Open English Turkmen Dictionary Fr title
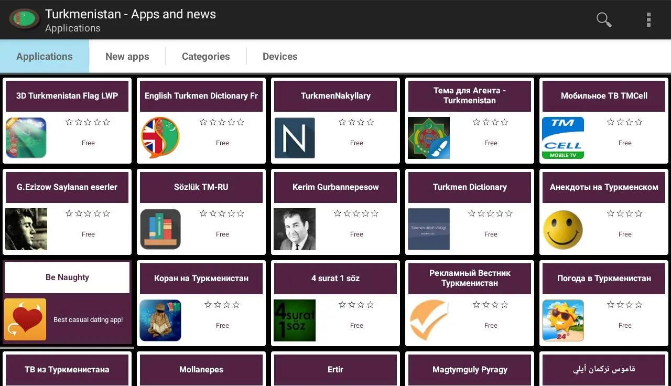Image resolution: width=671 pixels, height=386 pixels. coord(201,96)
